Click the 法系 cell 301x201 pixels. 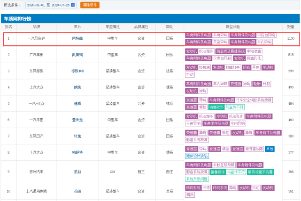[x=170, y=71]
